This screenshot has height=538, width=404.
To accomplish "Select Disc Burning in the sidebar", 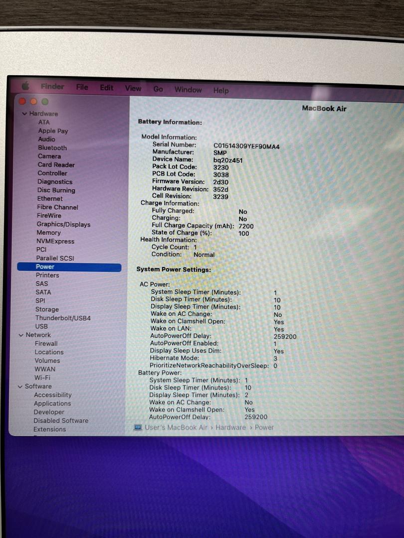I will (56, 190).
